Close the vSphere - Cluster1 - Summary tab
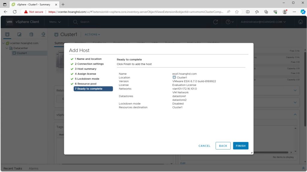Image resolution: width=307 pixels, height=172 pixels. click(x=56, y=4)
